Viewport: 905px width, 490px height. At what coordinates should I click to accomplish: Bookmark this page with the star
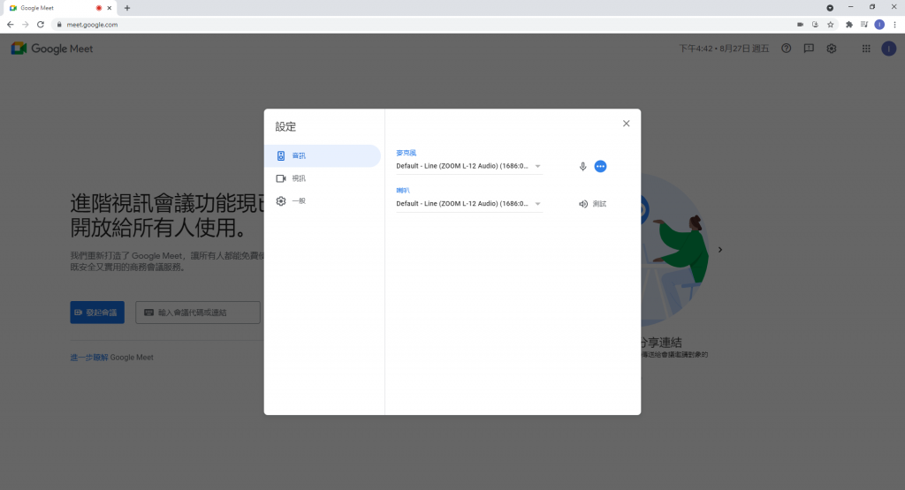coord(831,25)
